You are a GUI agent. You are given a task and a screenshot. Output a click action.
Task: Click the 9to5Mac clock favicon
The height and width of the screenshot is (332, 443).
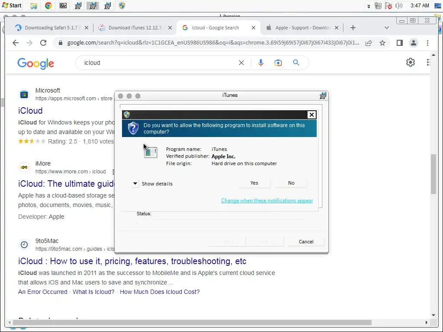click(24, 245)
